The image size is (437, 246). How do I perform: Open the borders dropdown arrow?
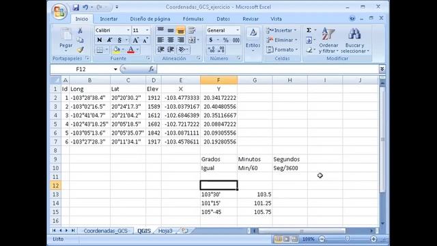pos(107,50)
